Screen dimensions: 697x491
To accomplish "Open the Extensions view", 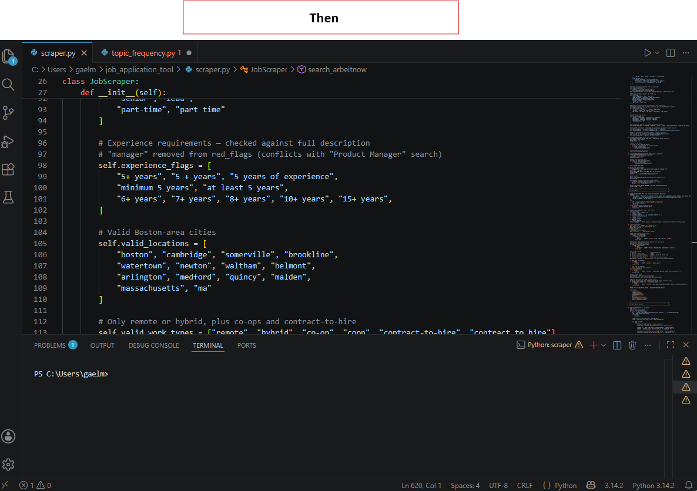I will click(8, 169).
